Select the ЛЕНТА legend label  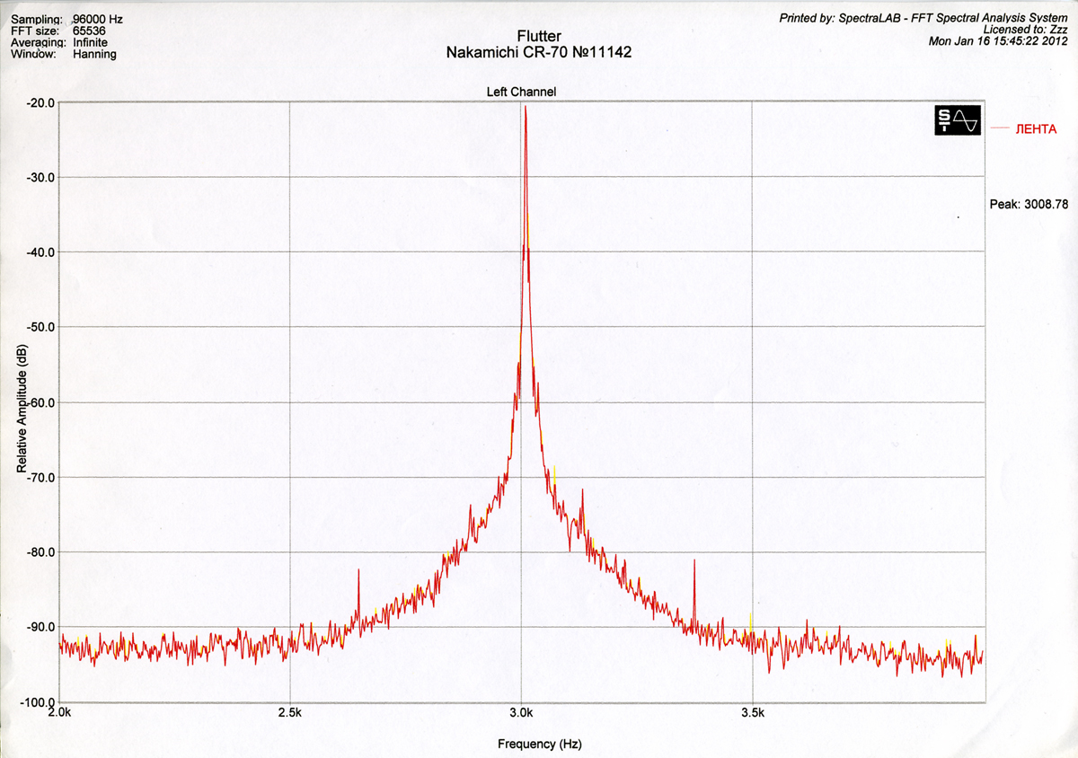pyautogui.click(x=1035, y=129)
